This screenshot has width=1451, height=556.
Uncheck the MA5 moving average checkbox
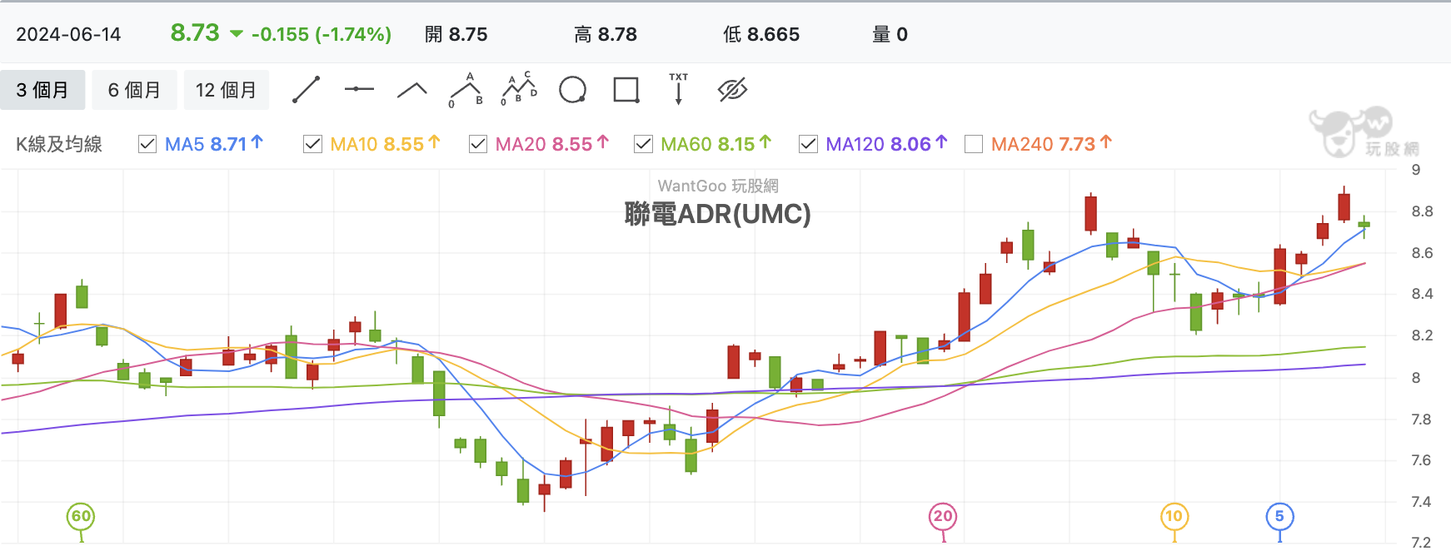147,144
